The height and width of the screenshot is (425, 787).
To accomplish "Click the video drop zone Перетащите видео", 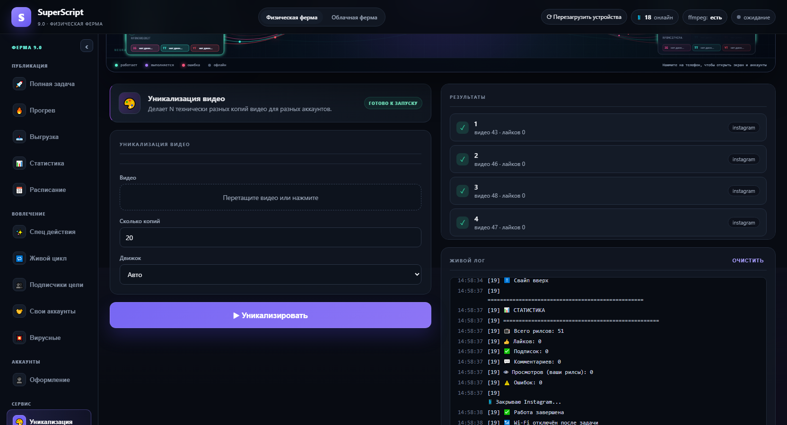I will [271, 198].
